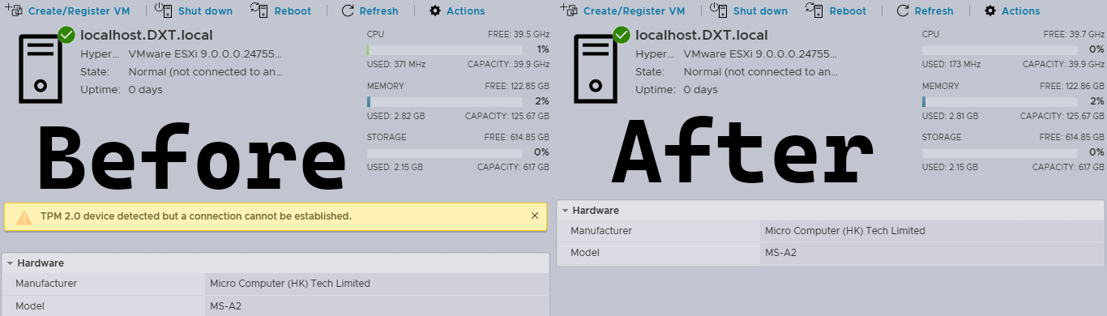
Task: Click Micro Computer (HK) Tech Limited in Before screenshot
Action: click(290, 284)
